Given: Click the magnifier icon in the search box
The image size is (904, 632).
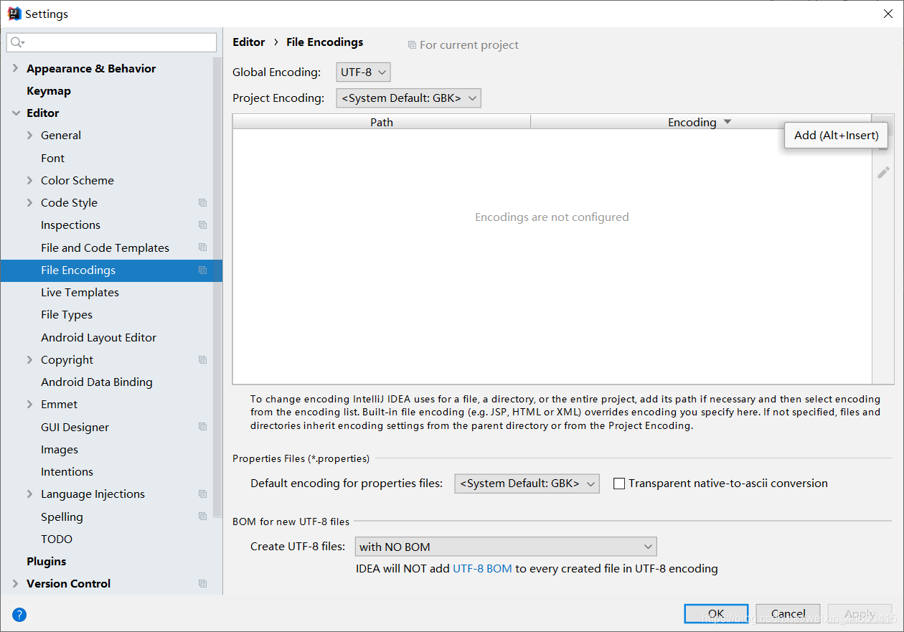Looking at the screenshot, I should (17, 42).
